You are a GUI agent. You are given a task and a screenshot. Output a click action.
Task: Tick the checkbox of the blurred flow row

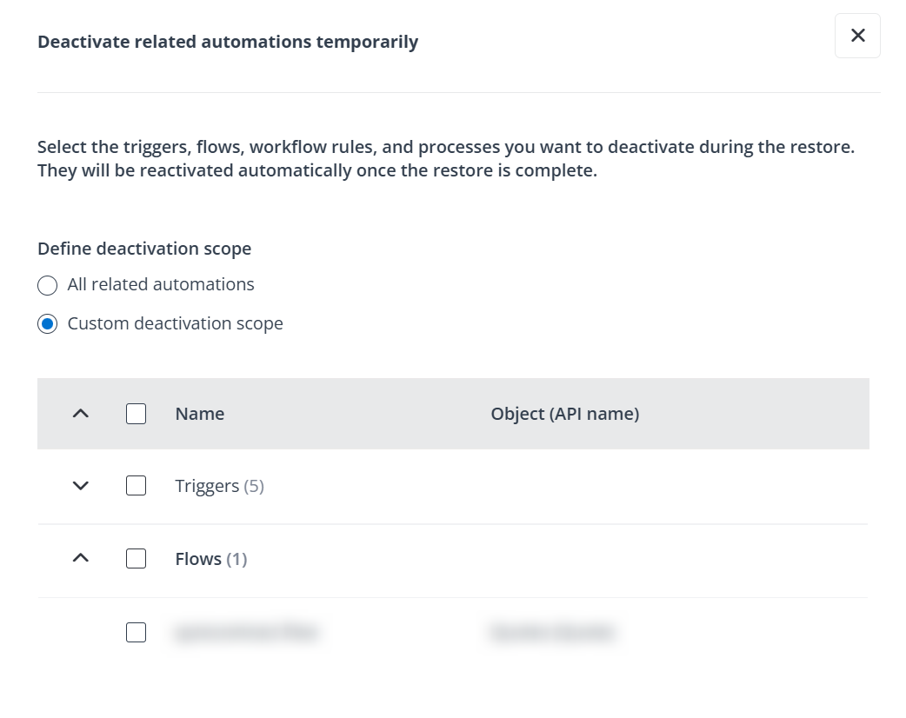(x=136, y=633)
